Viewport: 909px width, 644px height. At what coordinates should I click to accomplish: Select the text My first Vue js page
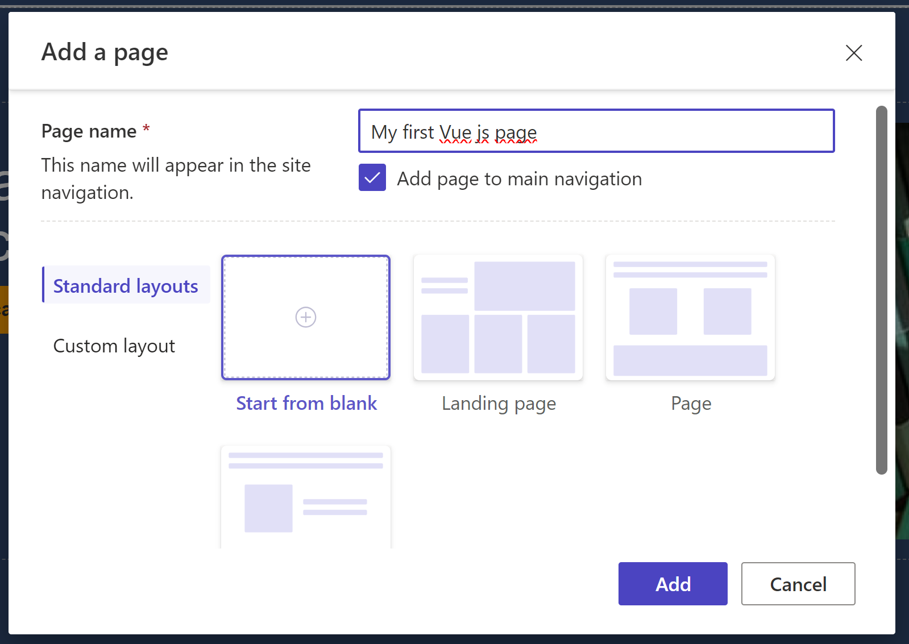click(x=453, y=131)
